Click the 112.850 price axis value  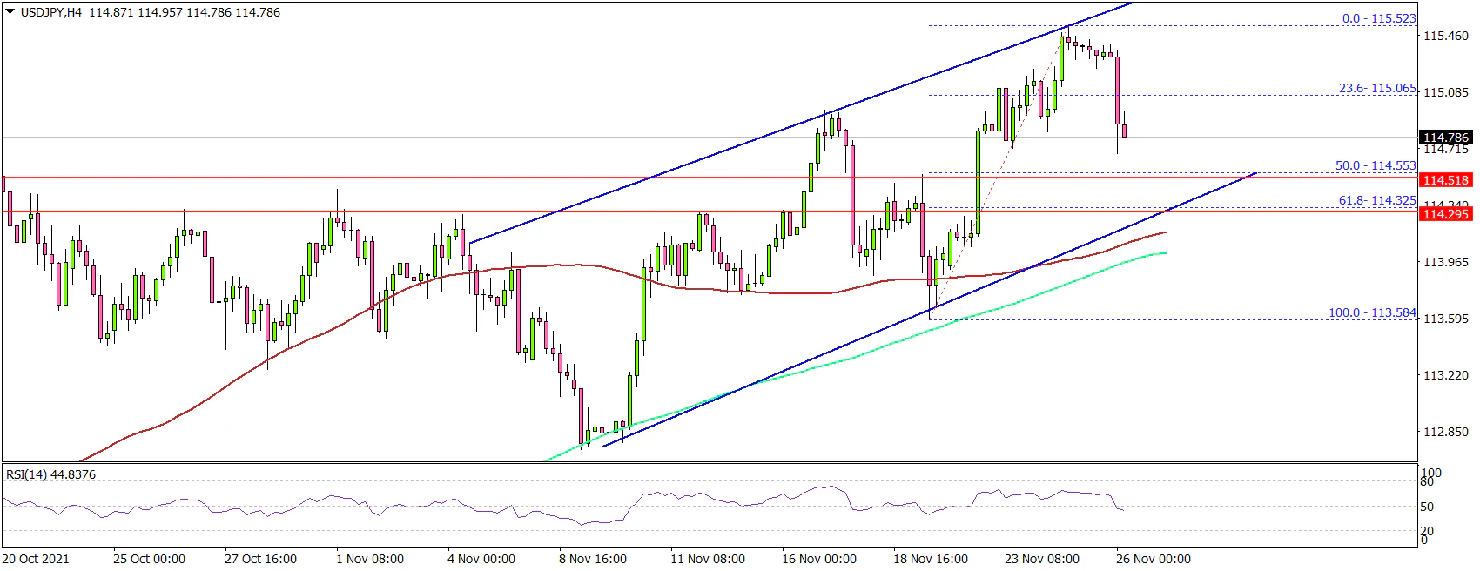[x=1445, y=433]
